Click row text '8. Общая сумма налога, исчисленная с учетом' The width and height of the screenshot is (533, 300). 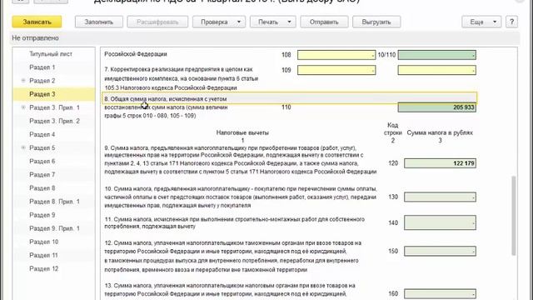(166, 98)
